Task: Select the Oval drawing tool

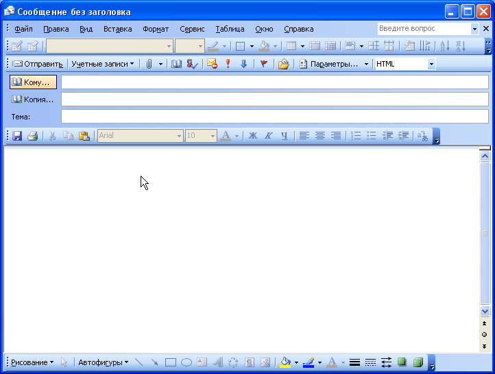Action: click(x=186, y=362)
